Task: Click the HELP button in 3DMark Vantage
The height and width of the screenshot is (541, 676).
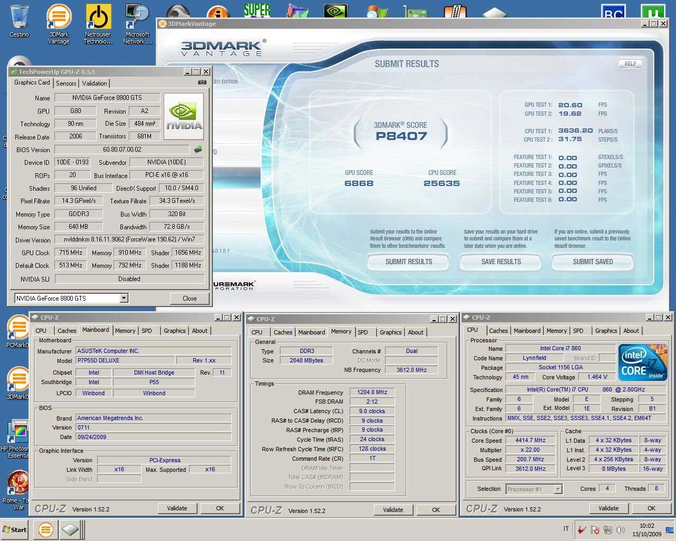Action: pos(630,63)
